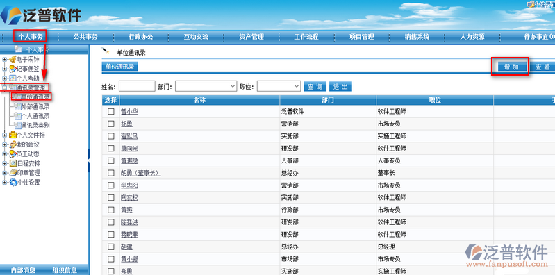
Task: Tick the checkbox next to 曾小华
Action: (x=111, y=112)
